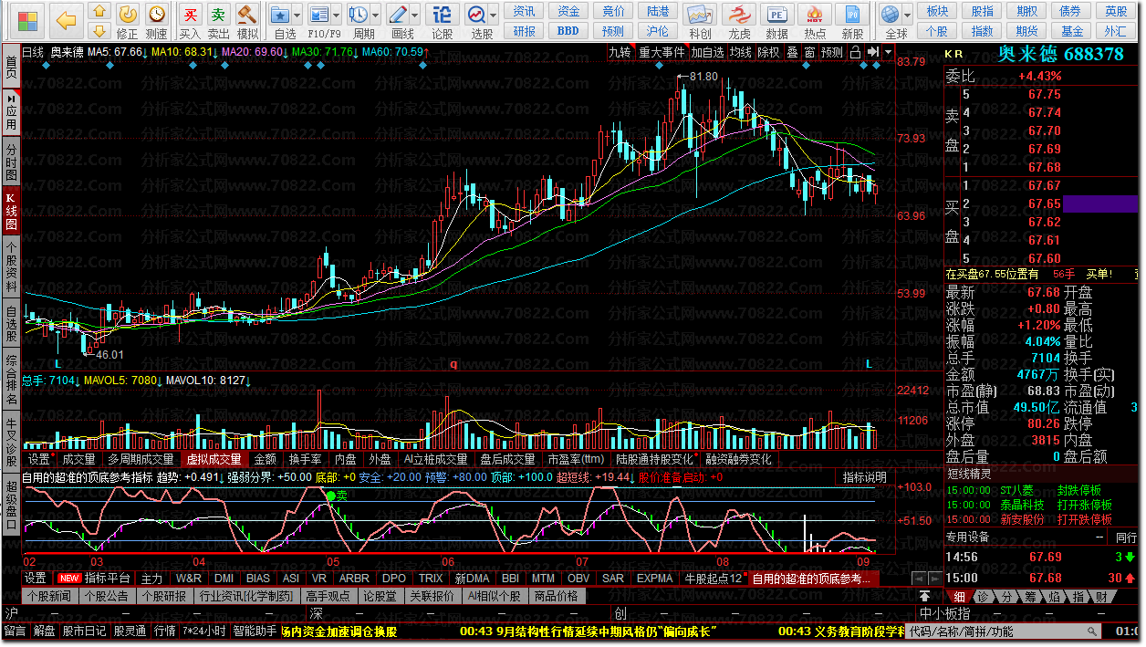Click the BBD button
The image size is (1146, 647).
point(568,30)
